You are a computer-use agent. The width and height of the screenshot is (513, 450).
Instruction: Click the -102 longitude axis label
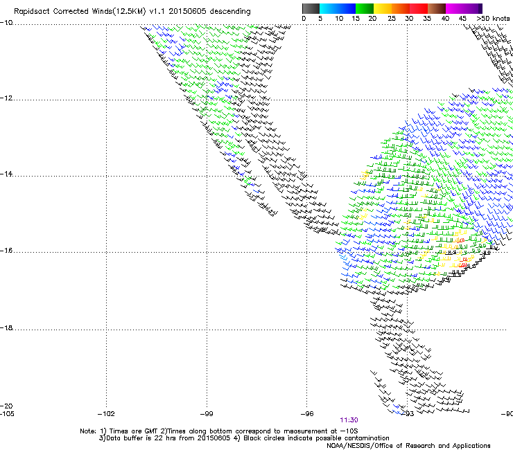[106, 414]
